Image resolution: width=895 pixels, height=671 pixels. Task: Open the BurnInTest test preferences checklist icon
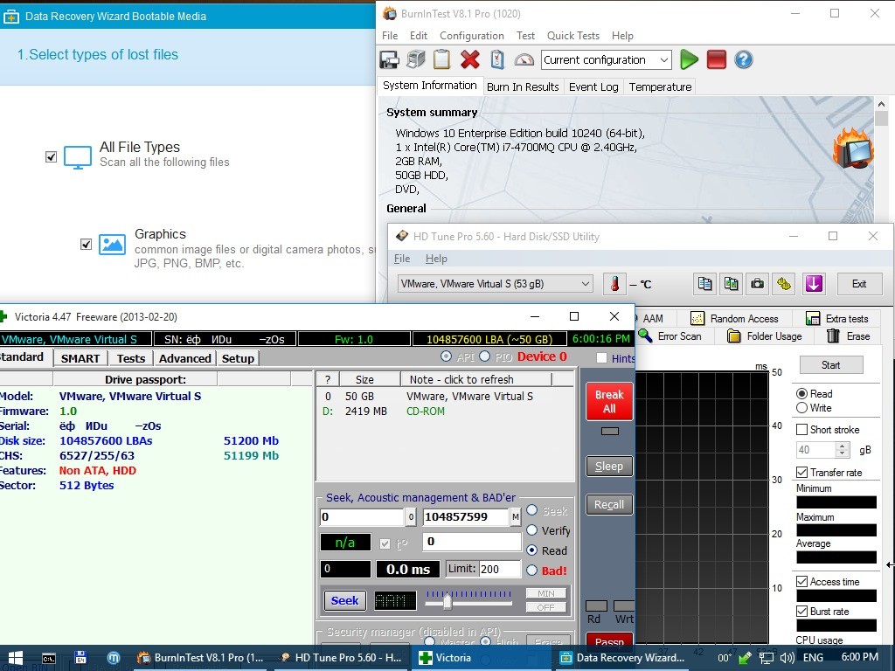tap(497, 59)
